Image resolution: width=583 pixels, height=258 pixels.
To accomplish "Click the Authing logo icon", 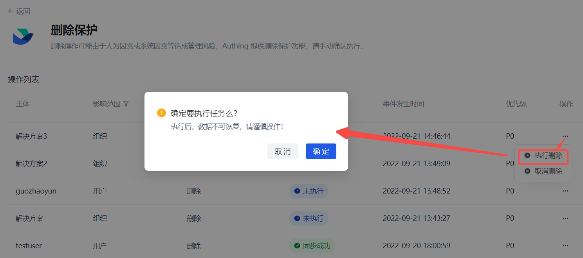I will coord(23,37).
